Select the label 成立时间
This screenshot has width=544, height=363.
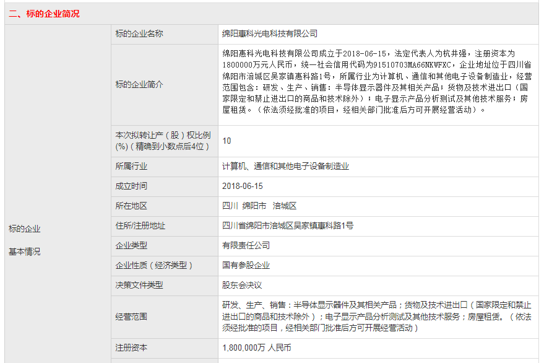[x=131, y=186]
